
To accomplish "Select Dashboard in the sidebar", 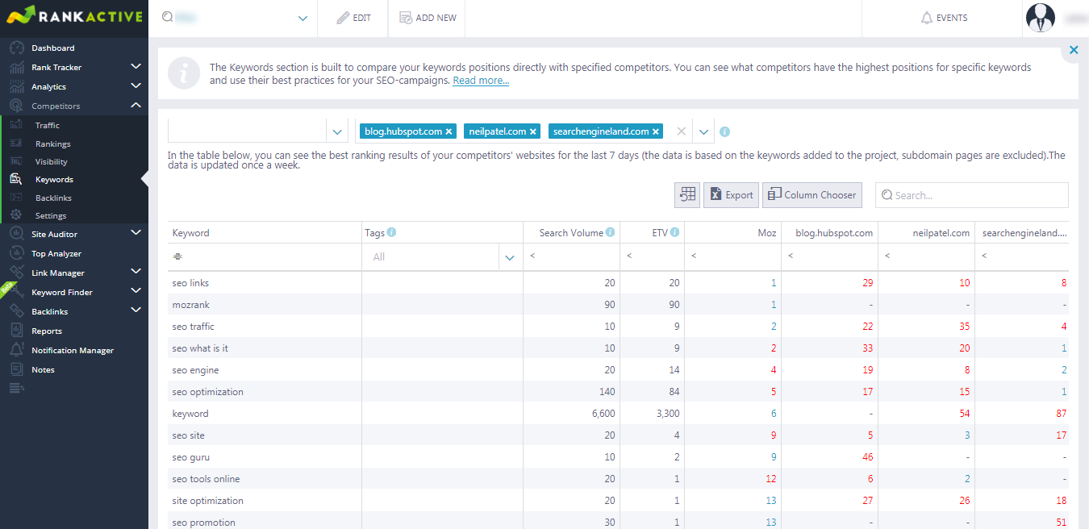I will (x=53, y=48).
